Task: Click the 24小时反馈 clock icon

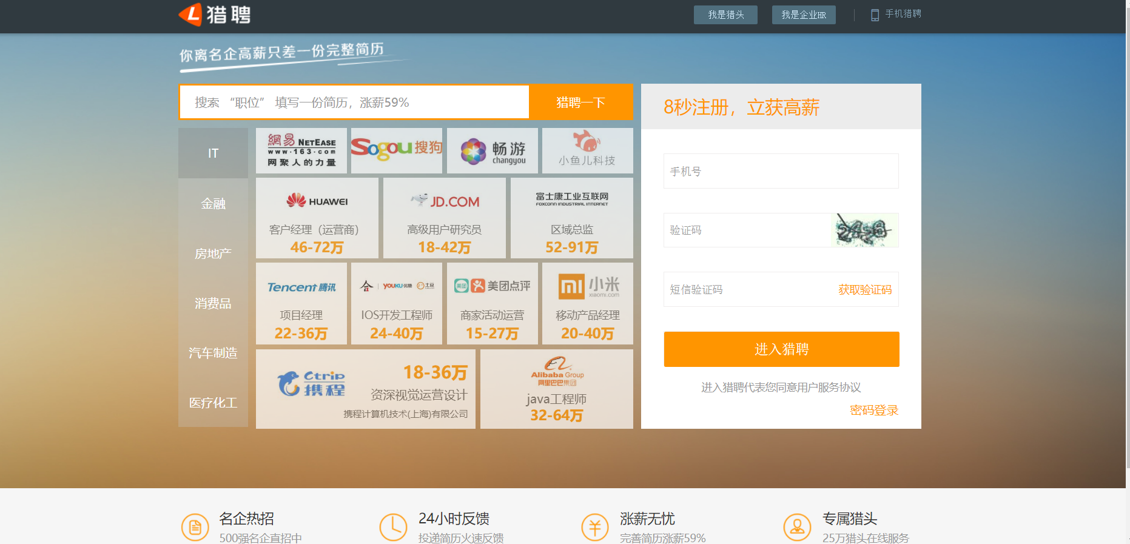Action: coord(394,527)
